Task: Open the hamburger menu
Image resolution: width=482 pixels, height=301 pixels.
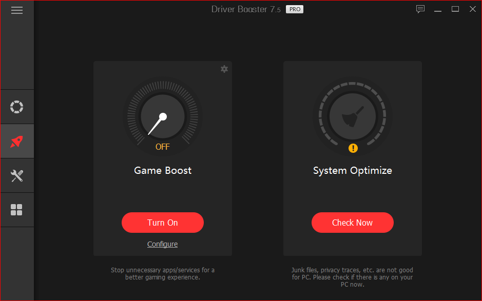Action: click(17, 10)
